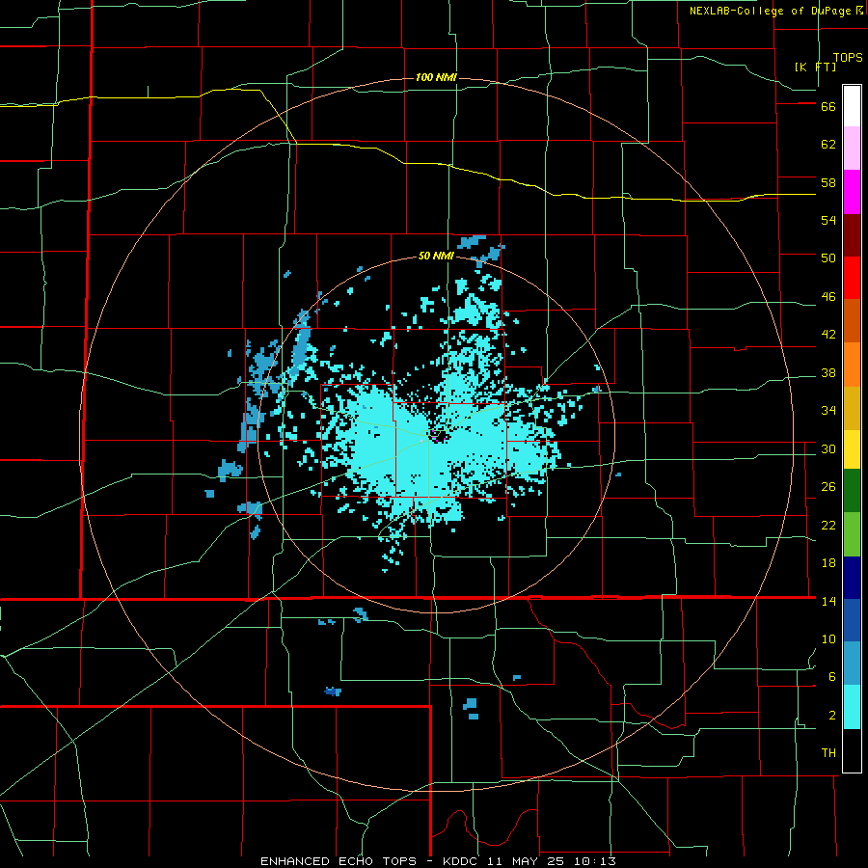Click the gold legend swatch
The height and width of the screenshot is (868, 868).
[x=852, y=408]
